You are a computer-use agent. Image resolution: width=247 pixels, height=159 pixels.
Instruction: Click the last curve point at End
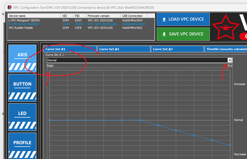click(230, 145)
